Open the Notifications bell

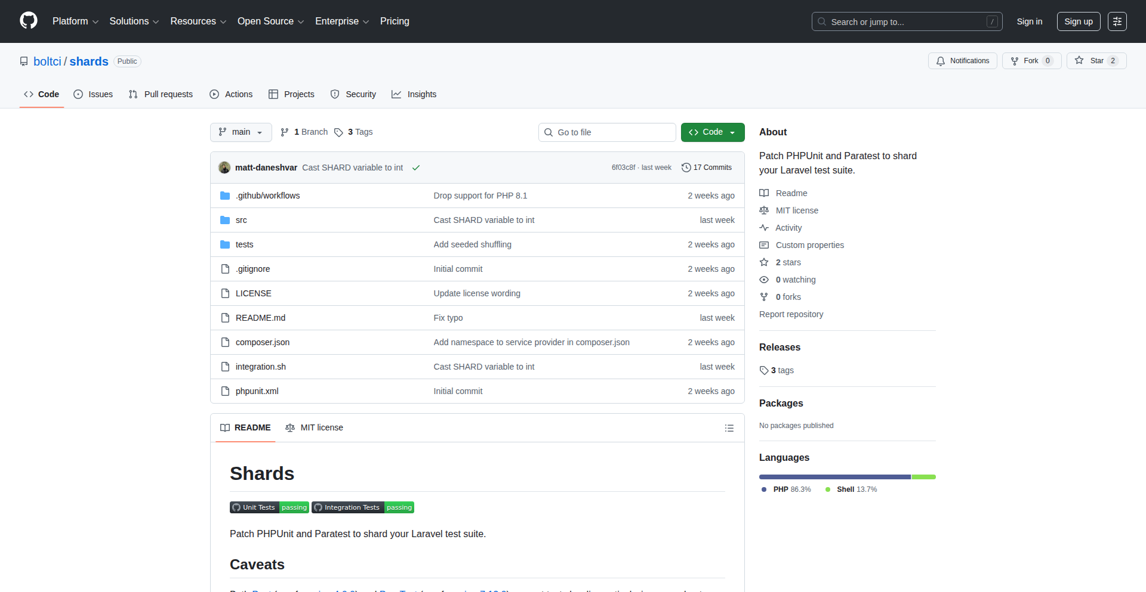point(940,61)
